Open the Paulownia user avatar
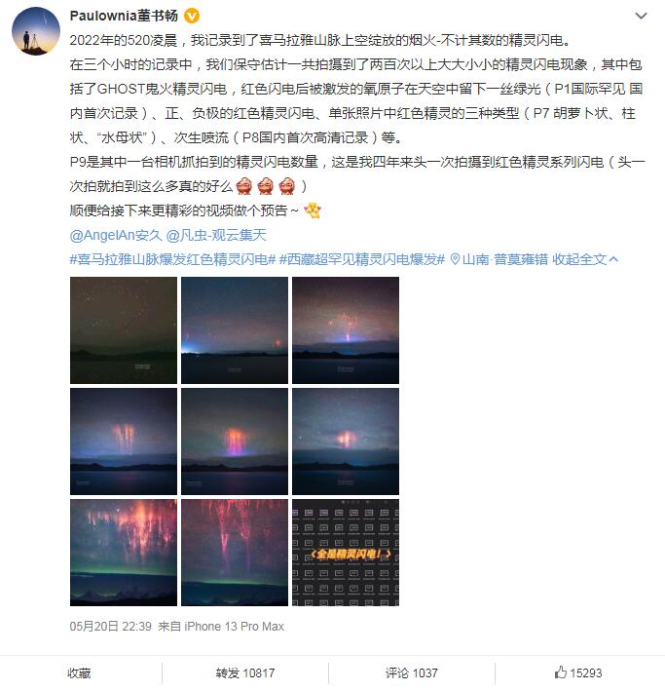 (x=36, y=31)
